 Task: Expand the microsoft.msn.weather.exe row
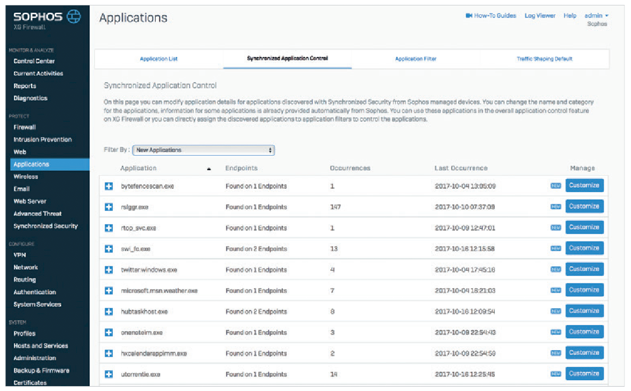tap(108, 290)
